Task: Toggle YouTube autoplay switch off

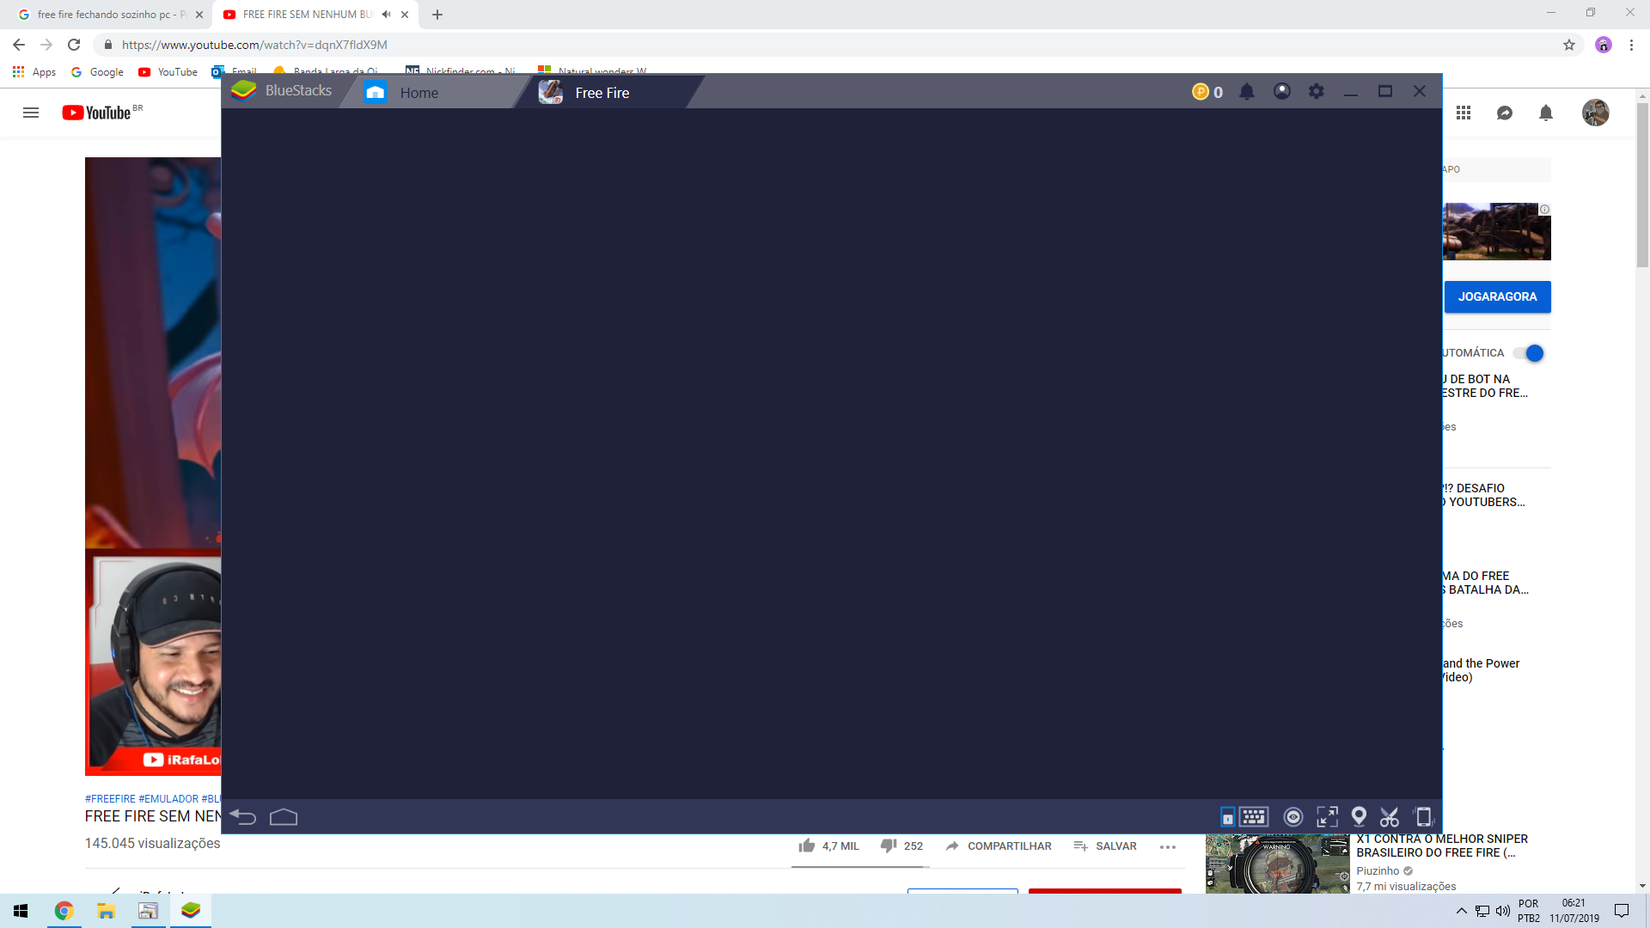Action: [1529, 353]
